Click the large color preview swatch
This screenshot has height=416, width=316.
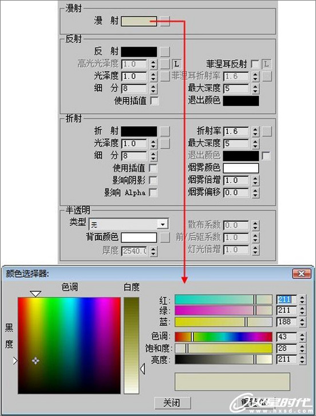click(232, 382)
